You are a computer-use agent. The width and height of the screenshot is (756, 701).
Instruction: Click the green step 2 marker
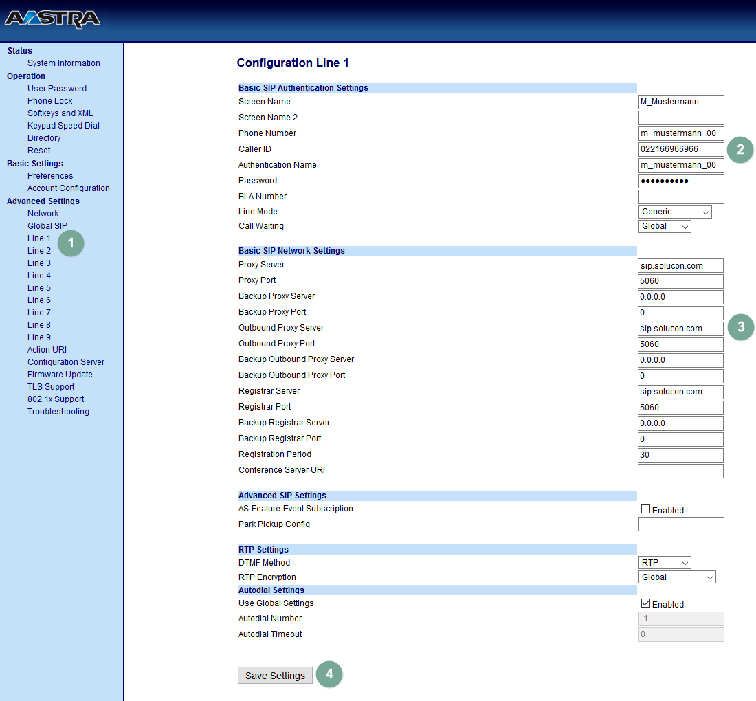click(x=740, y=150)
